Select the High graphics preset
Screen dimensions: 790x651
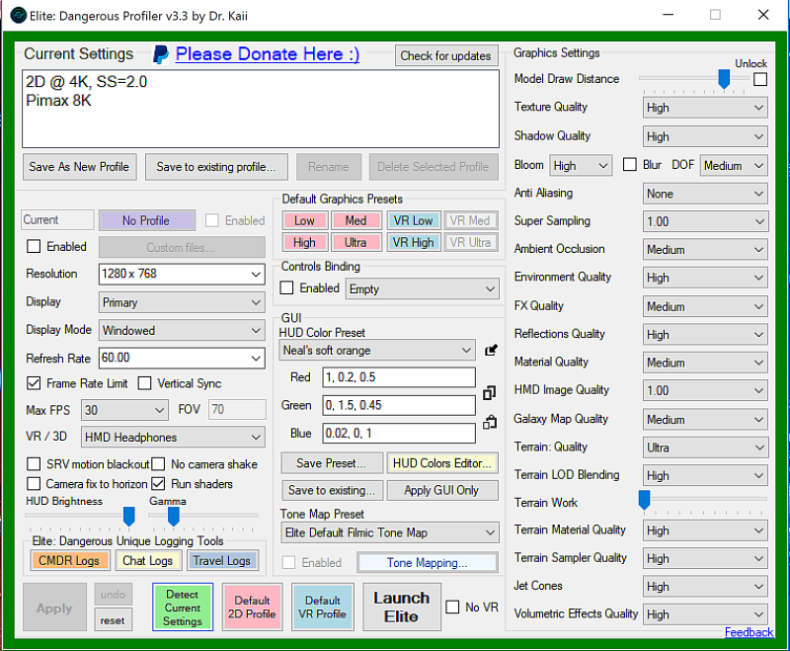coord(305,242)
